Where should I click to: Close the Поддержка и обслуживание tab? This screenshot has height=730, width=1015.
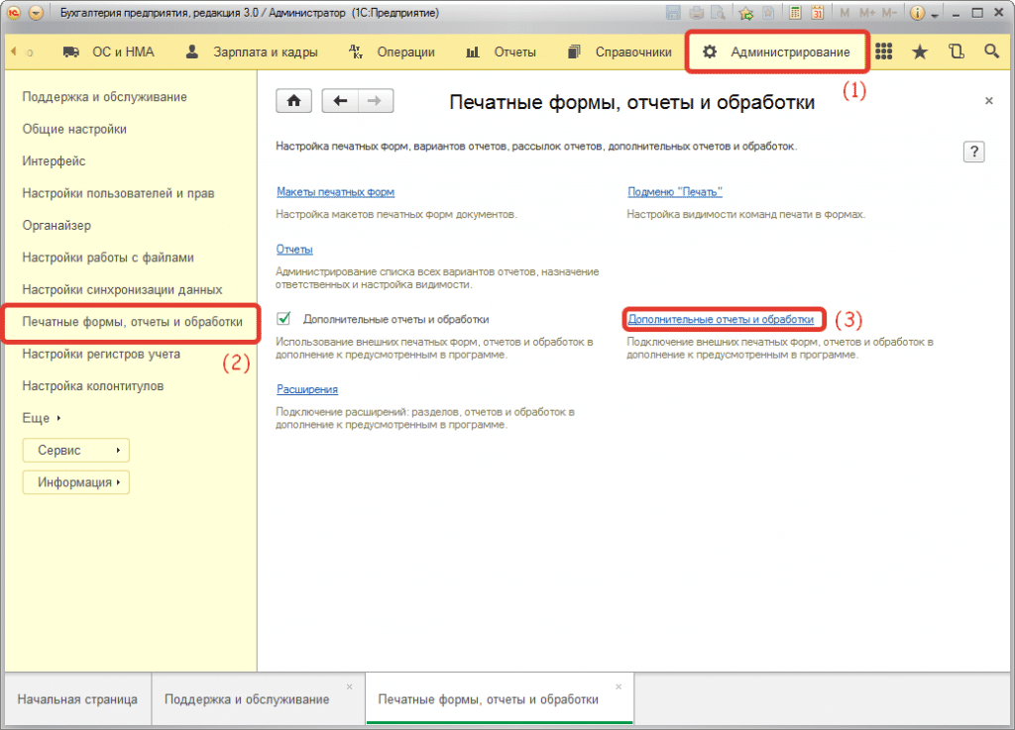349,686
